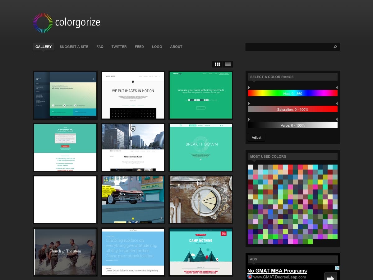Click the AdChoices triangle icon
Screen dimensions: 373x280
337,268
